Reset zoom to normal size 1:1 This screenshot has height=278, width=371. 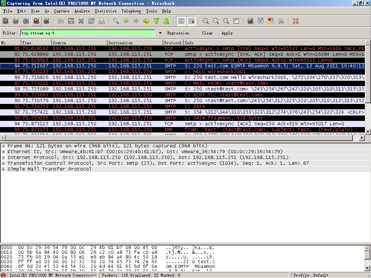[226, 21]
